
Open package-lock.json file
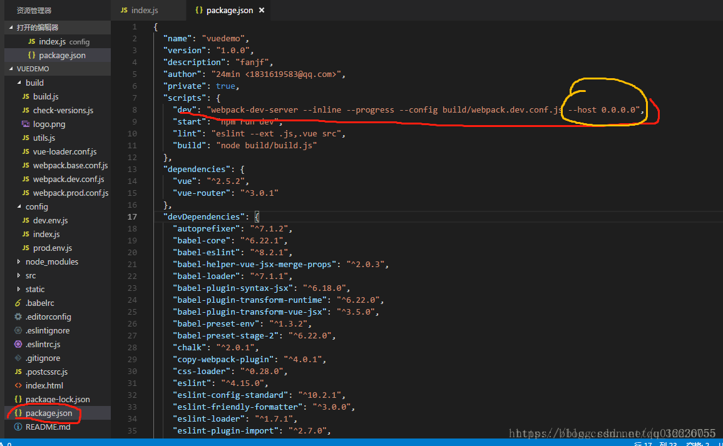58,399
